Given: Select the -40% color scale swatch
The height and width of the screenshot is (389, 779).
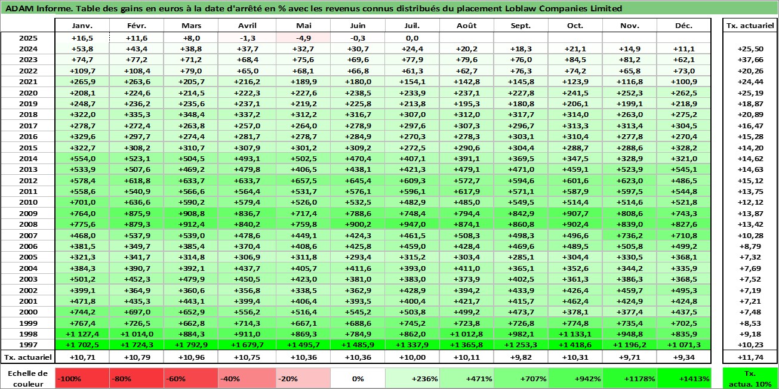Looking at the screenshot, I should pyautogui.click(x=245, y=378).
